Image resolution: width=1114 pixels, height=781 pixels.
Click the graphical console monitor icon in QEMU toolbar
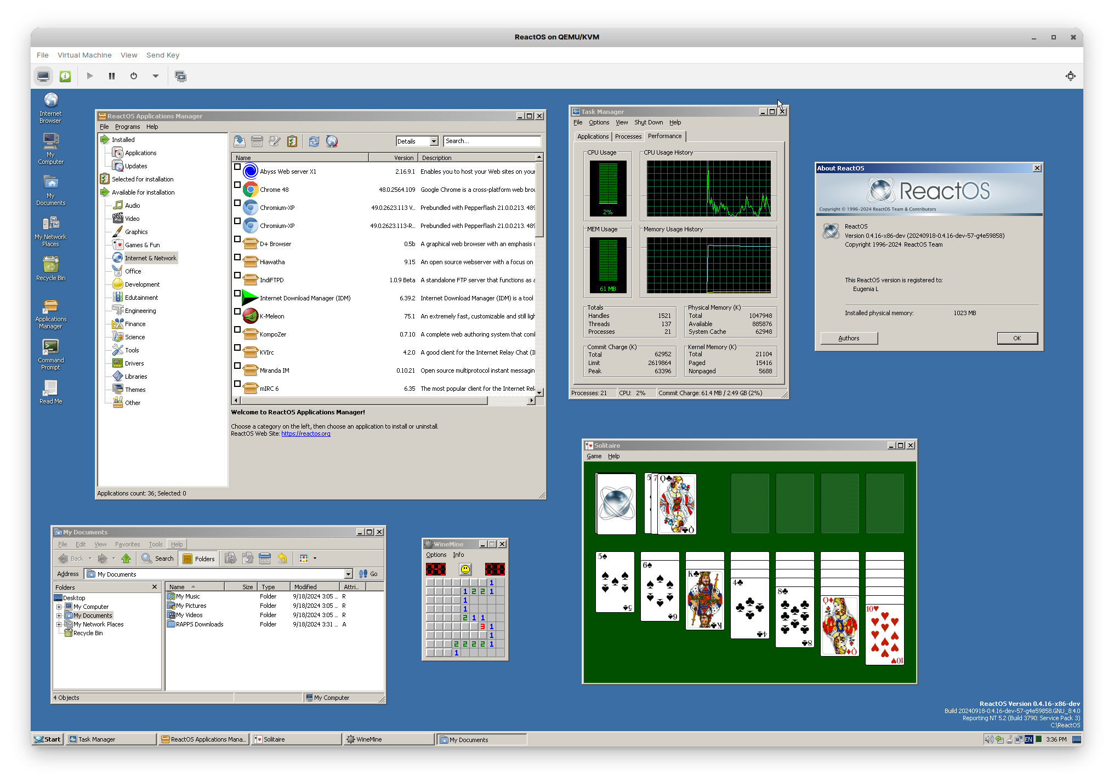[43, 76]
